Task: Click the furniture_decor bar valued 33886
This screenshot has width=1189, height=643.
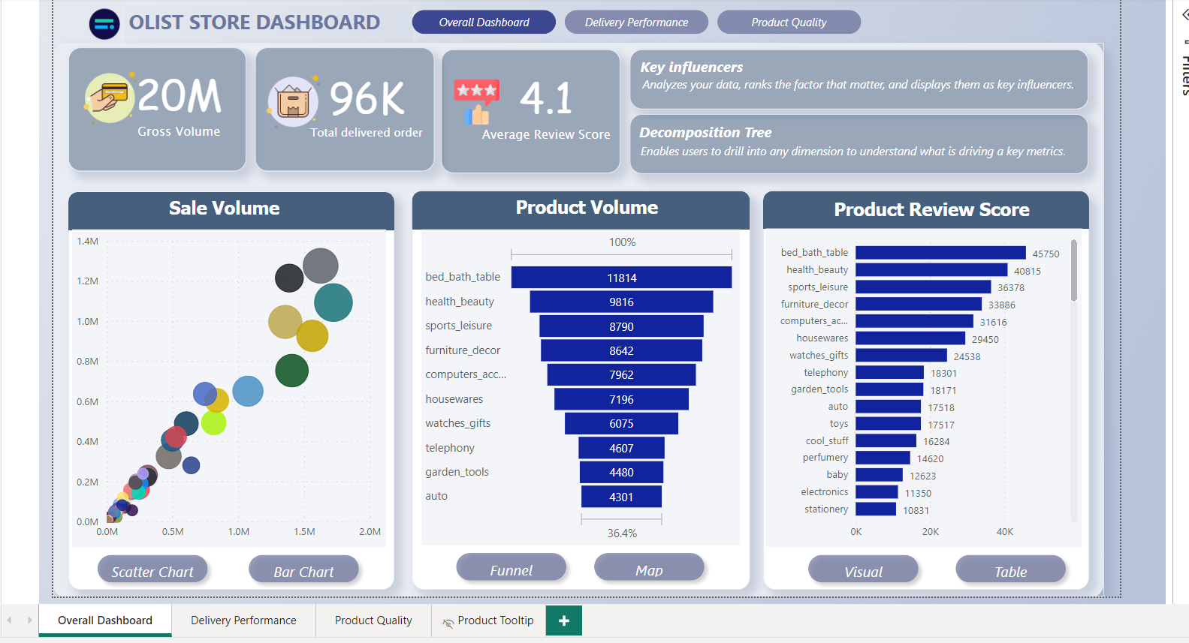Action: [x=919, y=304]
